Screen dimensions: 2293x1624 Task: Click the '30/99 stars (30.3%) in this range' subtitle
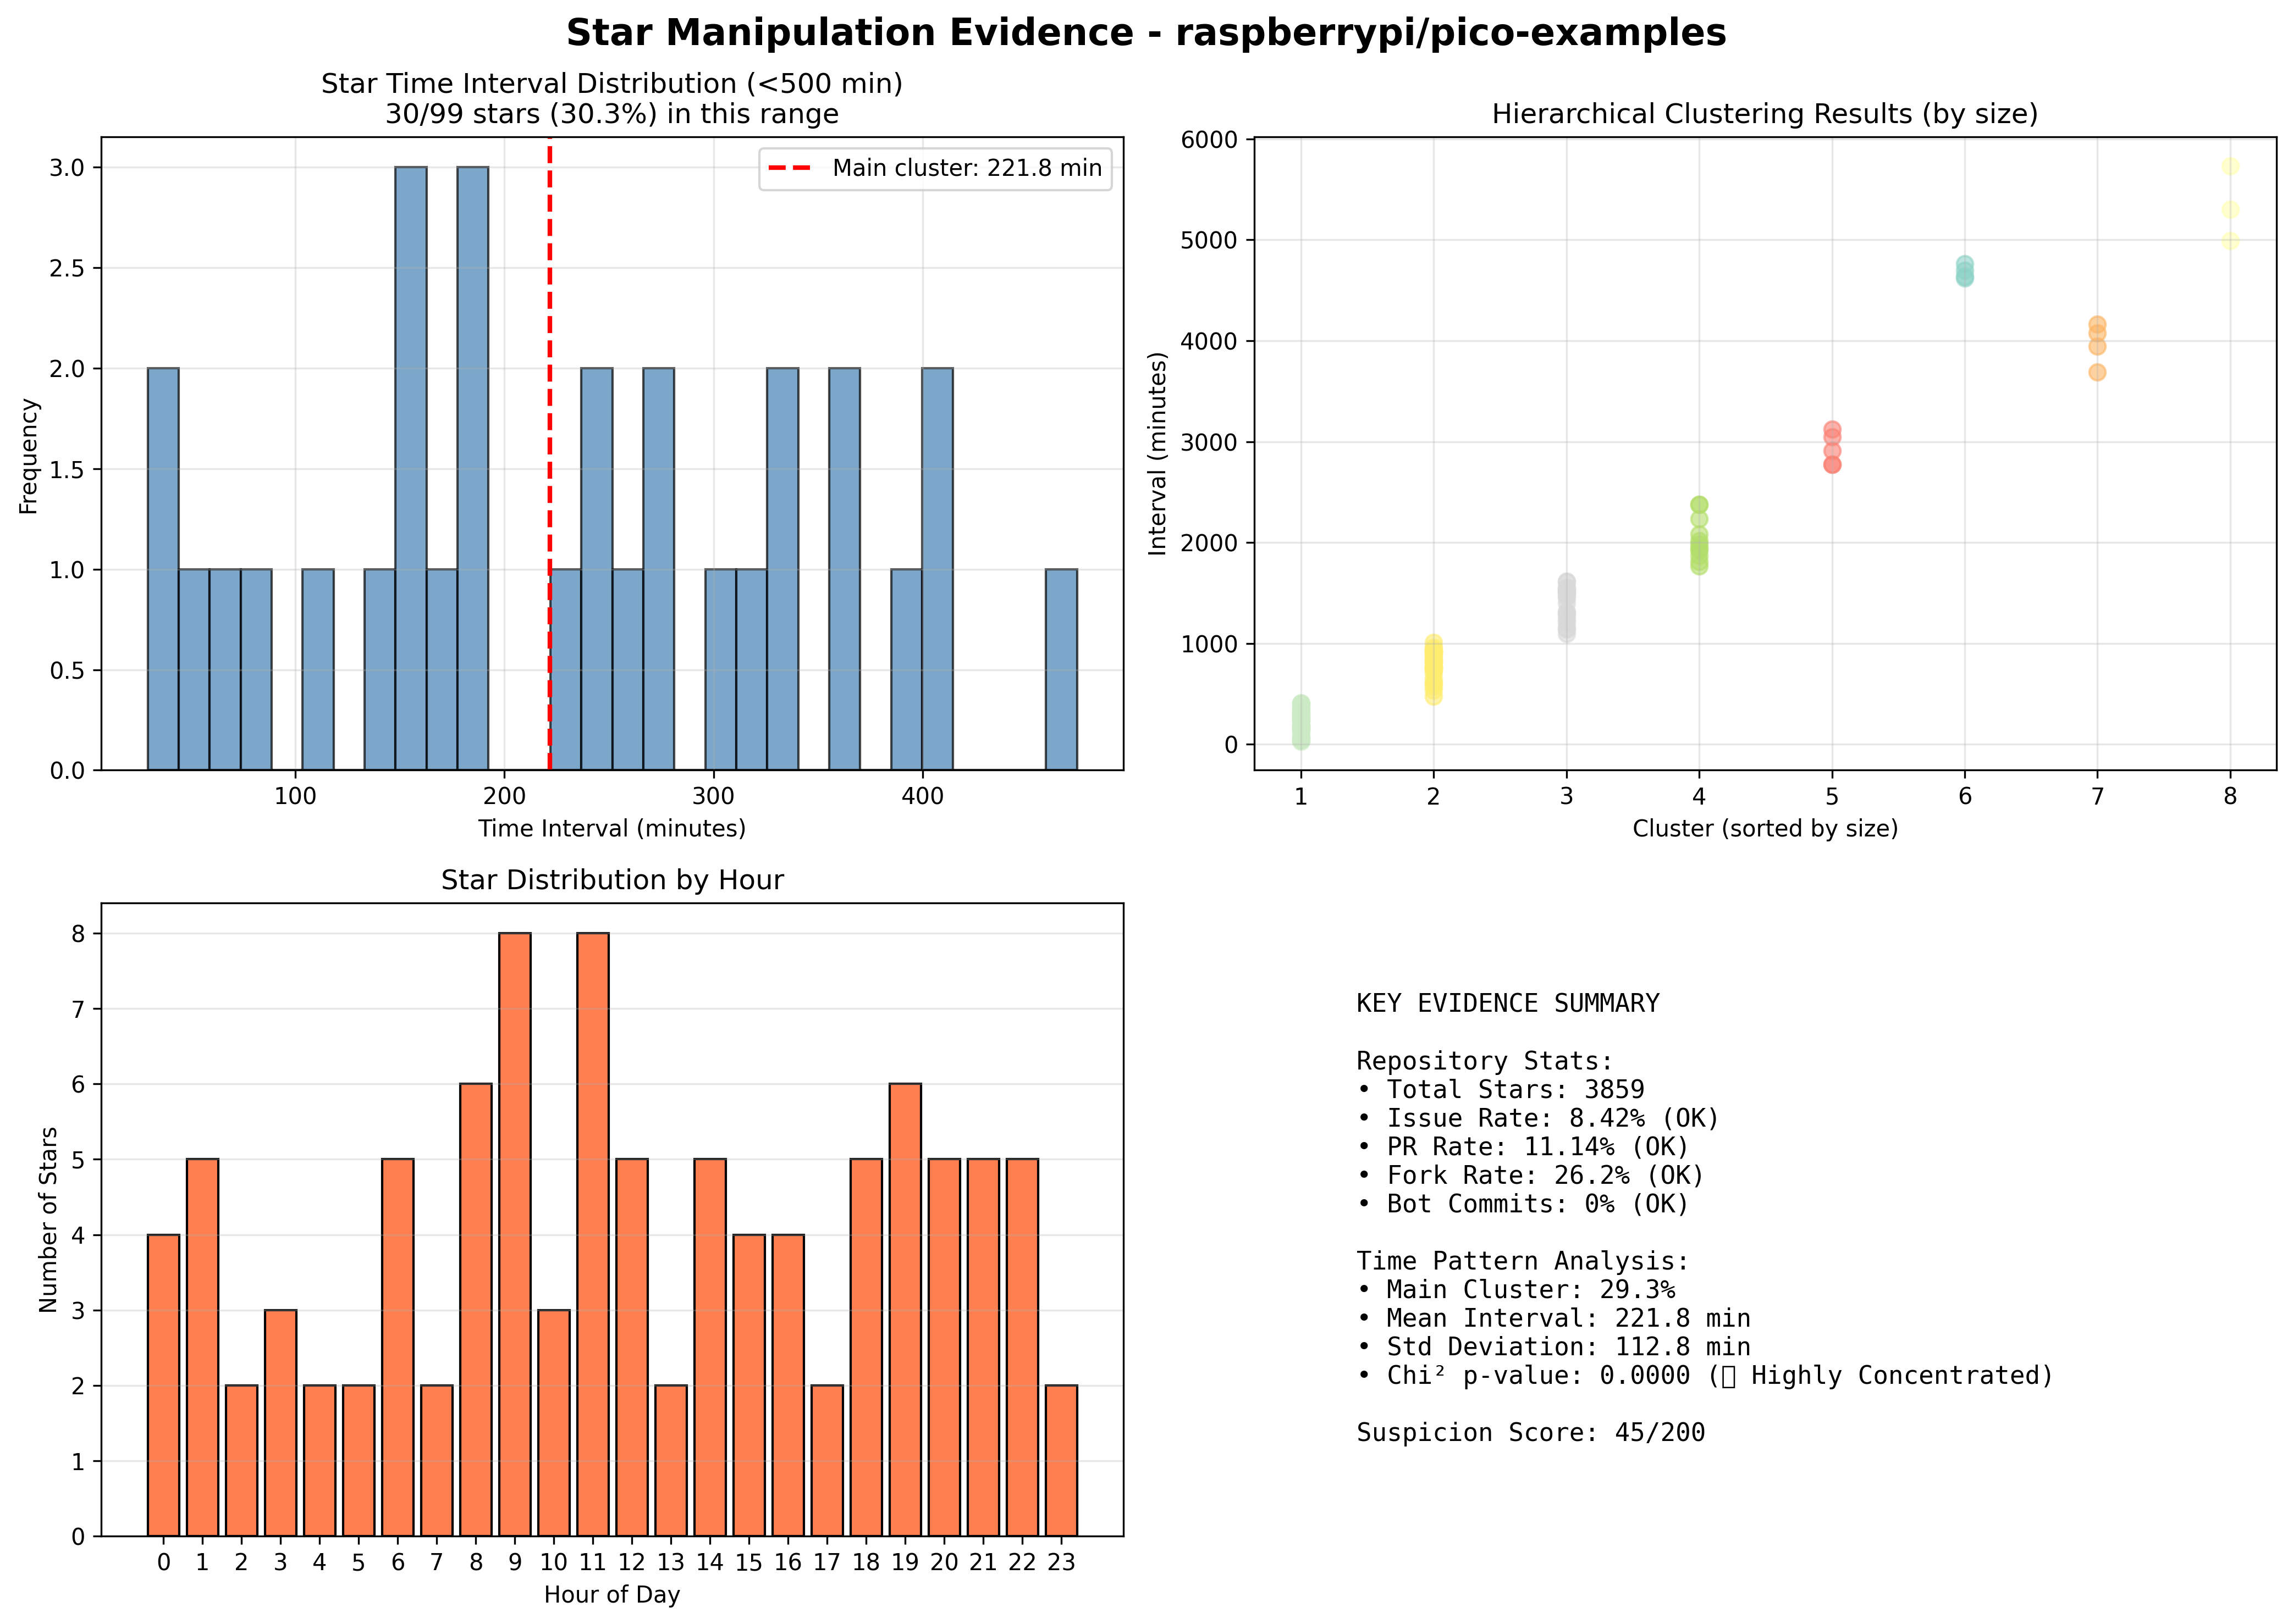pos(611,114)
